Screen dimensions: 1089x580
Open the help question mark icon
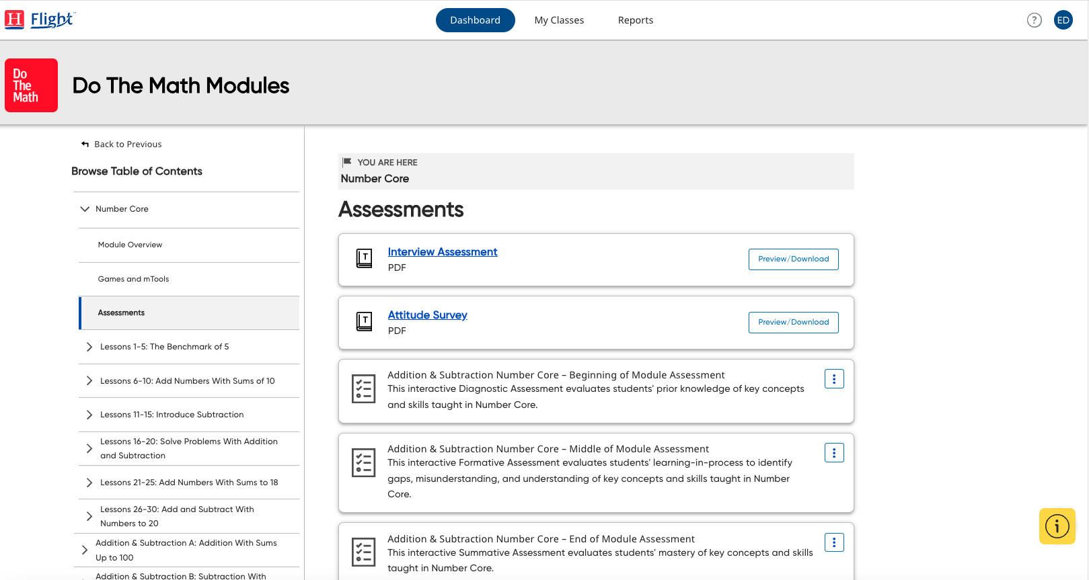1034,20
